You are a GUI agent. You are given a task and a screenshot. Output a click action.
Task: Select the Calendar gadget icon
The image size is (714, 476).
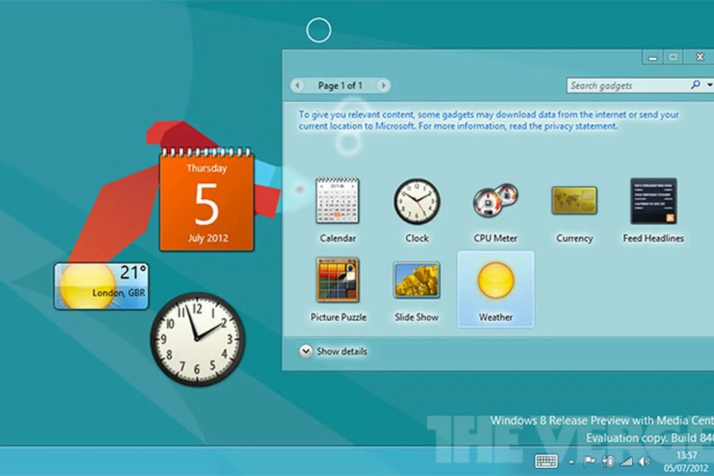click(x=337, y=201)
